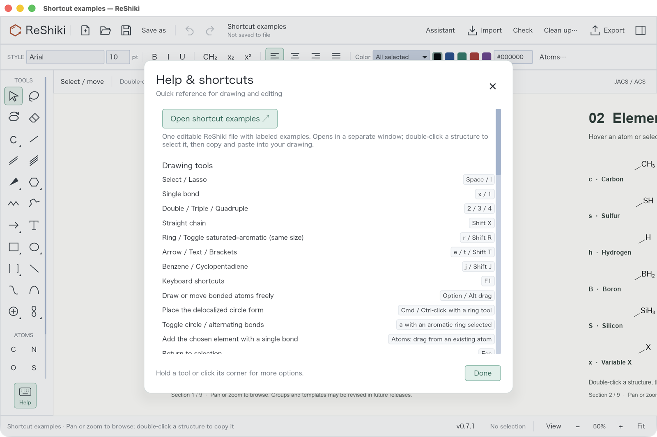Screen dimensions: 657x437
Task: Open a file with folder icon
Action: pos(106,30)
